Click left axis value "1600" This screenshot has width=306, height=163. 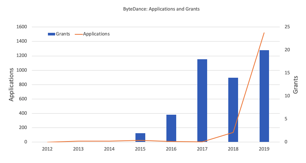point(22,27)
